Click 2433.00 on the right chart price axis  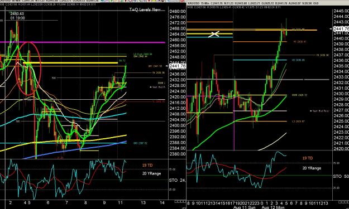click(x=341, y=77)
